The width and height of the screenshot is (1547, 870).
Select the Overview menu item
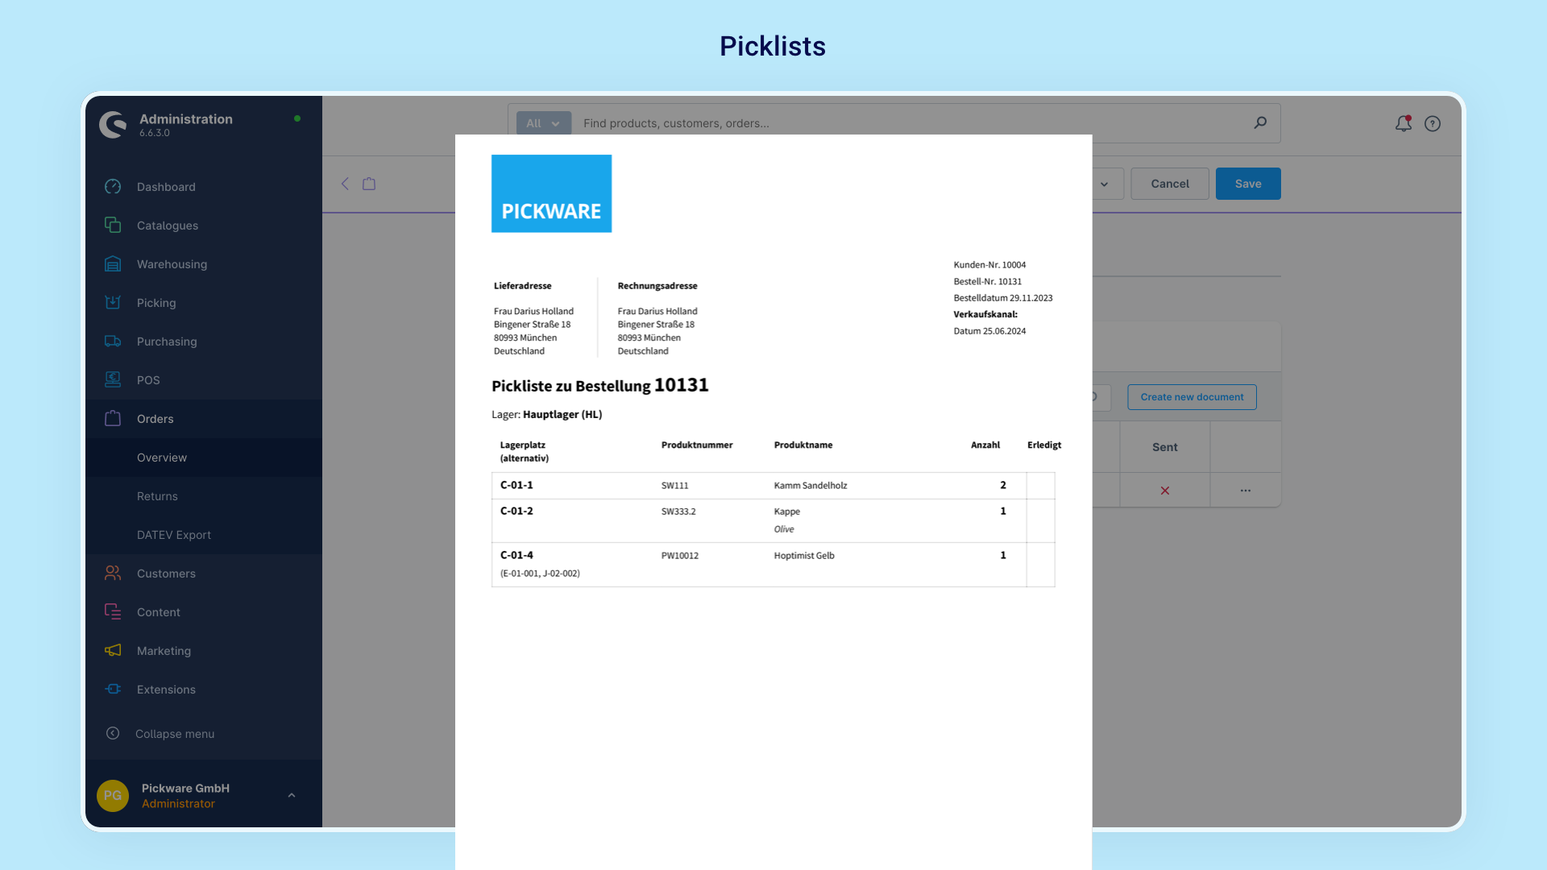[161, 457]
